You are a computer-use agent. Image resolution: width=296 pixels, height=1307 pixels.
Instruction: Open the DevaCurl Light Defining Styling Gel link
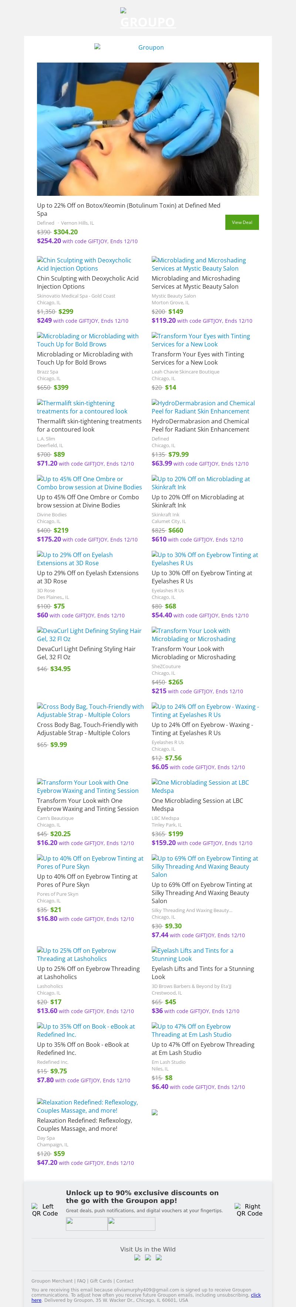pos(89,634)
